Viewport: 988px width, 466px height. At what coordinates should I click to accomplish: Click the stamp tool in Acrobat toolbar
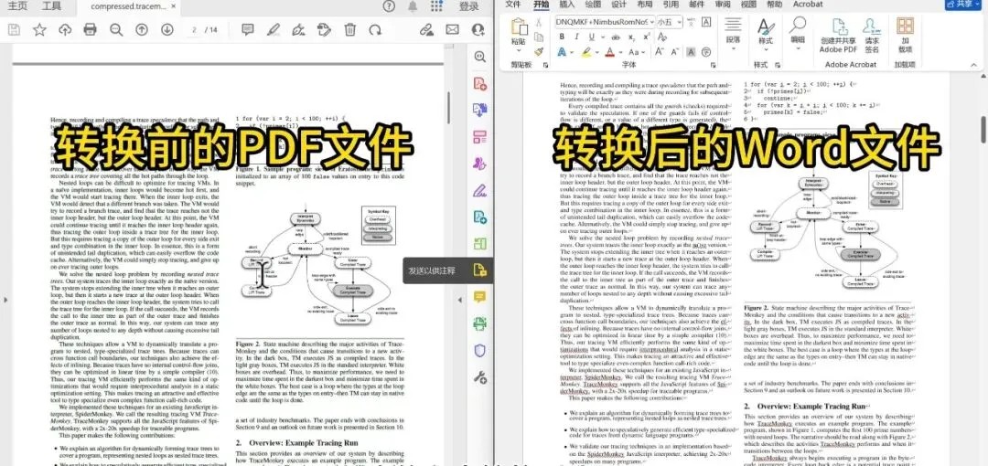[325, 29]
